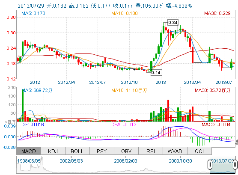Grab the right timeline range handle

[x=235, y=164]
